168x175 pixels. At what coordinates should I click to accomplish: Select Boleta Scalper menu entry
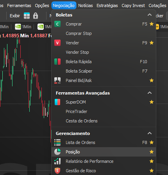pos(104,71)
